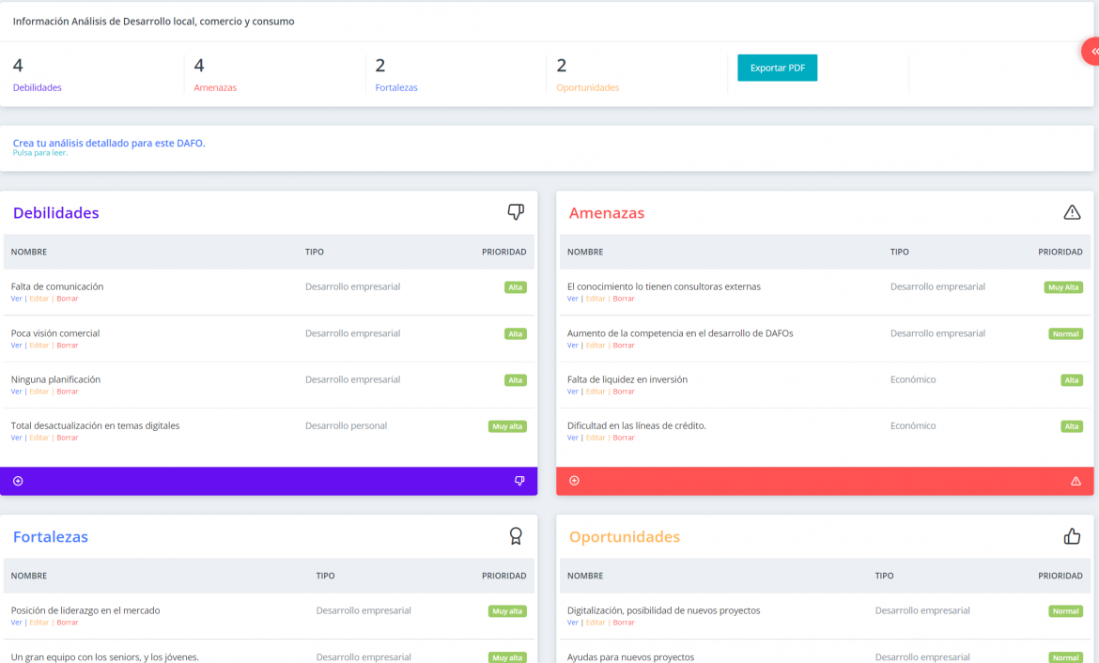Click the Muy alta badge for Total desactualización
This screenshot has height=663, width=1099.
click(x=506, y=426)
